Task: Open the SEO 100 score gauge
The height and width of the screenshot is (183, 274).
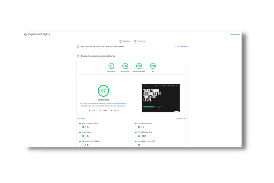Action: 153,66
